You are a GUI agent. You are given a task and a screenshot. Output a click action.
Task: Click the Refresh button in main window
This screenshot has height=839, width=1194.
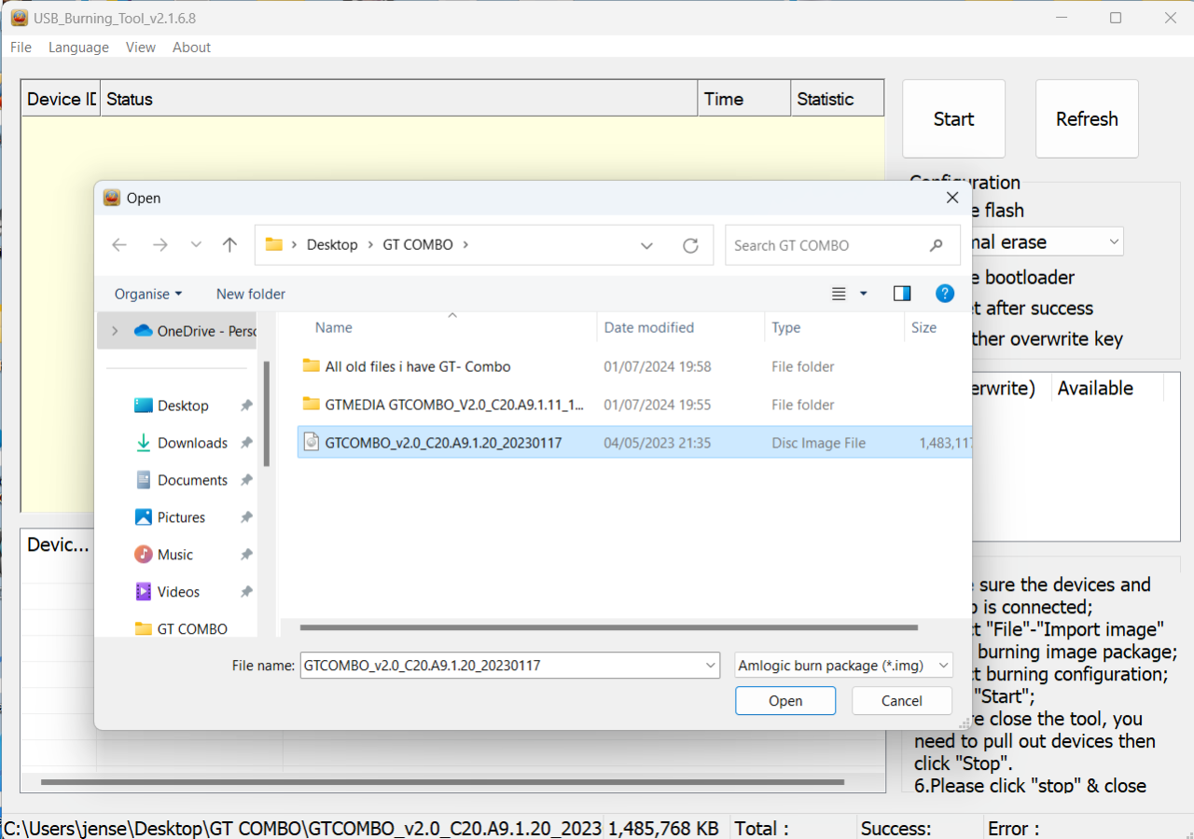(x=1087, y=118)
